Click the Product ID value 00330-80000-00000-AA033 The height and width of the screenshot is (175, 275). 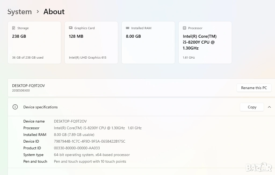pos(77,148)
